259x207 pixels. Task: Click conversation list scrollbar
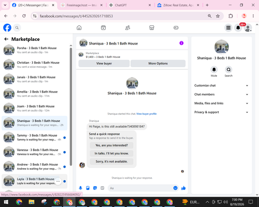(x=71, y=107)
